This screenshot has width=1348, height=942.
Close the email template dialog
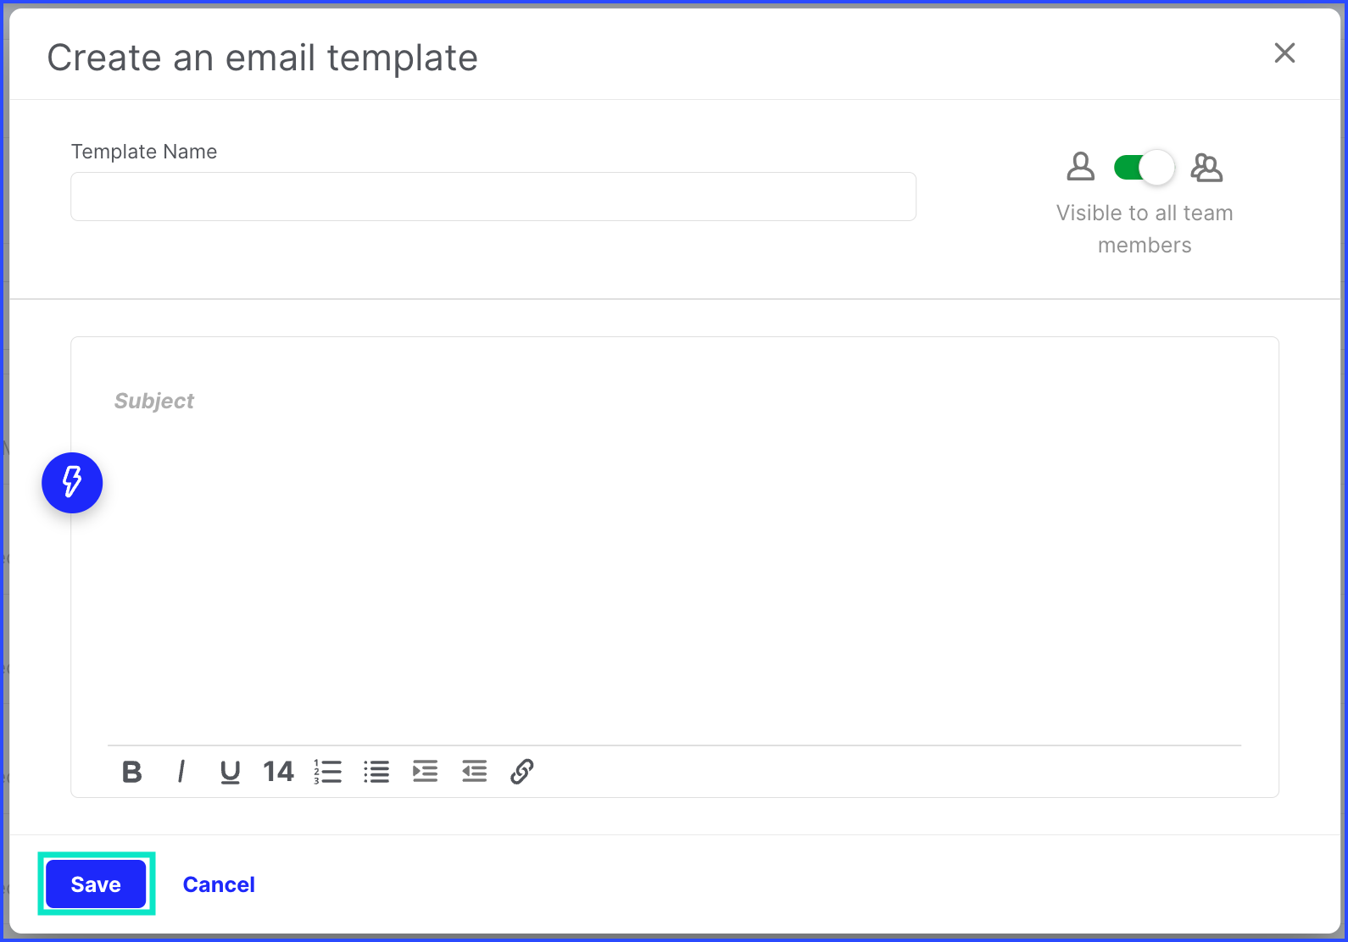click(1284, 53)
